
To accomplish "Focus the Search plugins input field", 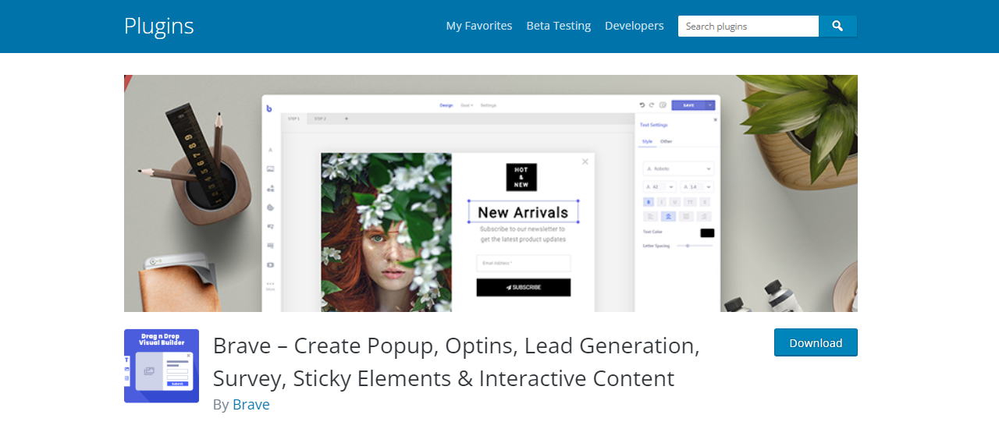I will point(748,26).
